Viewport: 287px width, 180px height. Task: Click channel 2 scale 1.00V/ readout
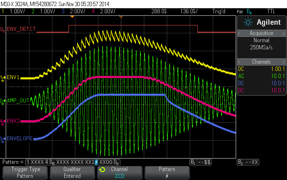[x=47, y=11]
